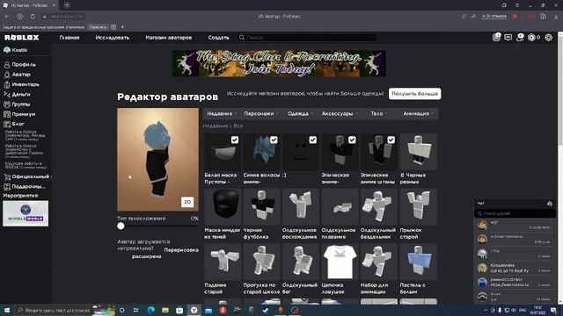Viewport: 563px width, 316px height.
Task: Click the volume icon in system tray
Action: pyautogui.click(x=514, y=310)
